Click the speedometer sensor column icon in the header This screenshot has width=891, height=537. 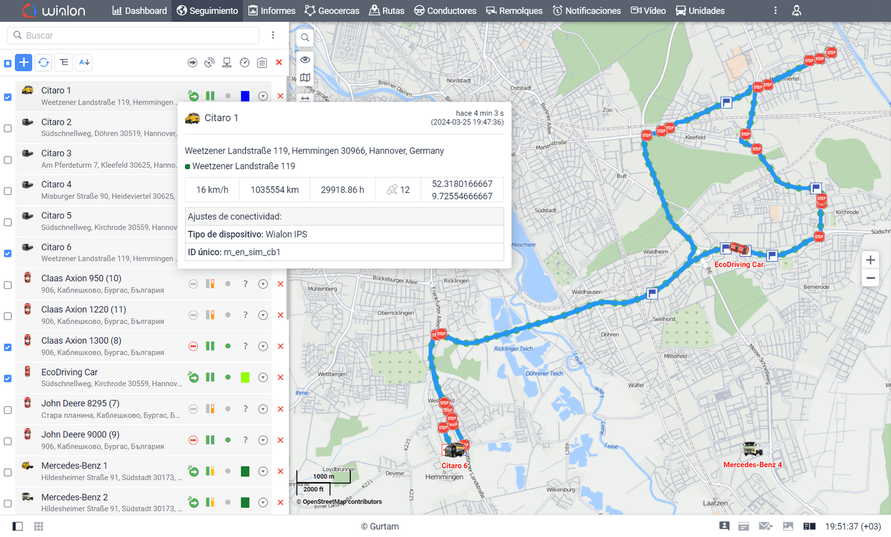[x=244, y=62]
